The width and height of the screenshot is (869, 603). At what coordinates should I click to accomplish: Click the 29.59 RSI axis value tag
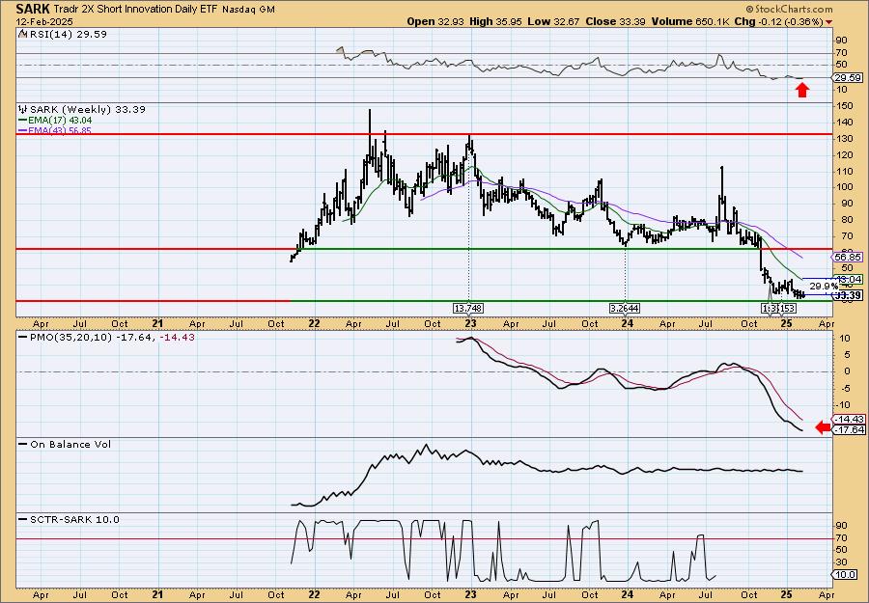pos(848,78)
